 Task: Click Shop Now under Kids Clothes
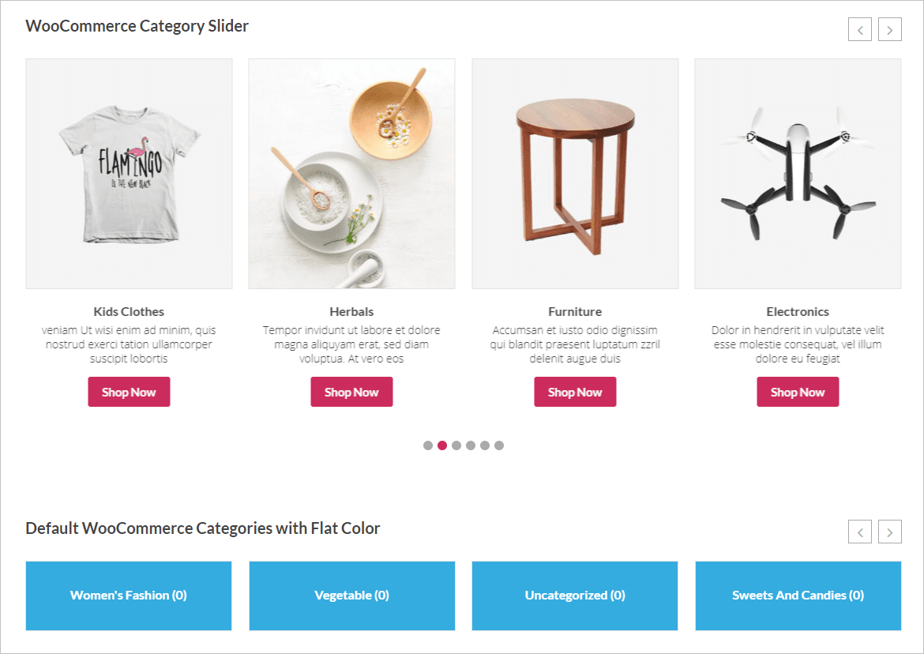[x=129, y=392]
